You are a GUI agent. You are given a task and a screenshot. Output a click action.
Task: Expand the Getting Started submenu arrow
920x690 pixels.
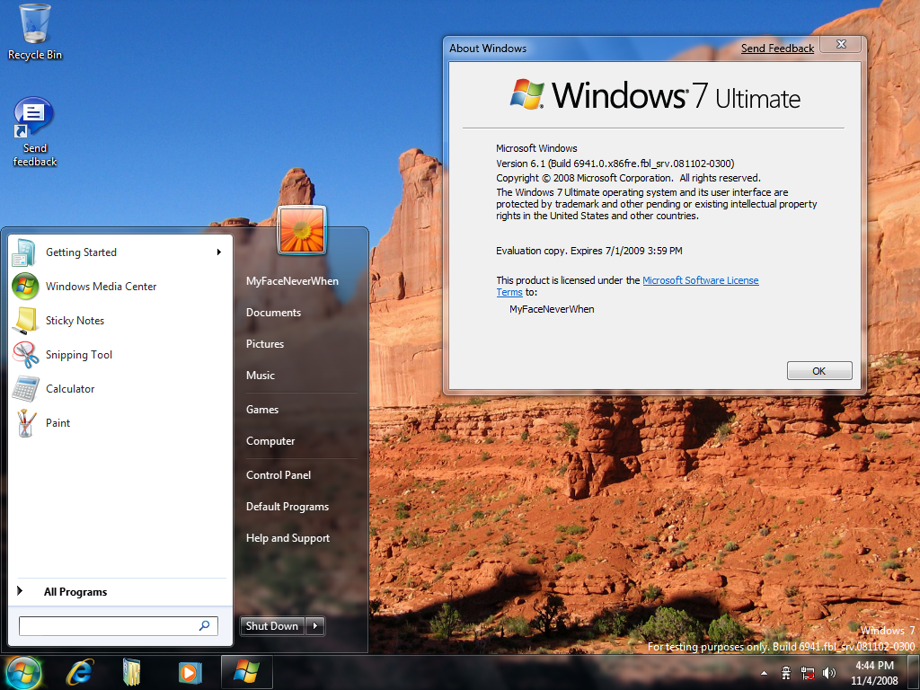218,252
